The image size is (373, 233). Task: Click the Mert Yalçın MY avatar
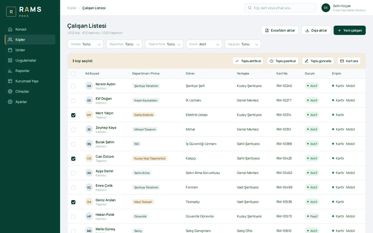pos(89,115)
